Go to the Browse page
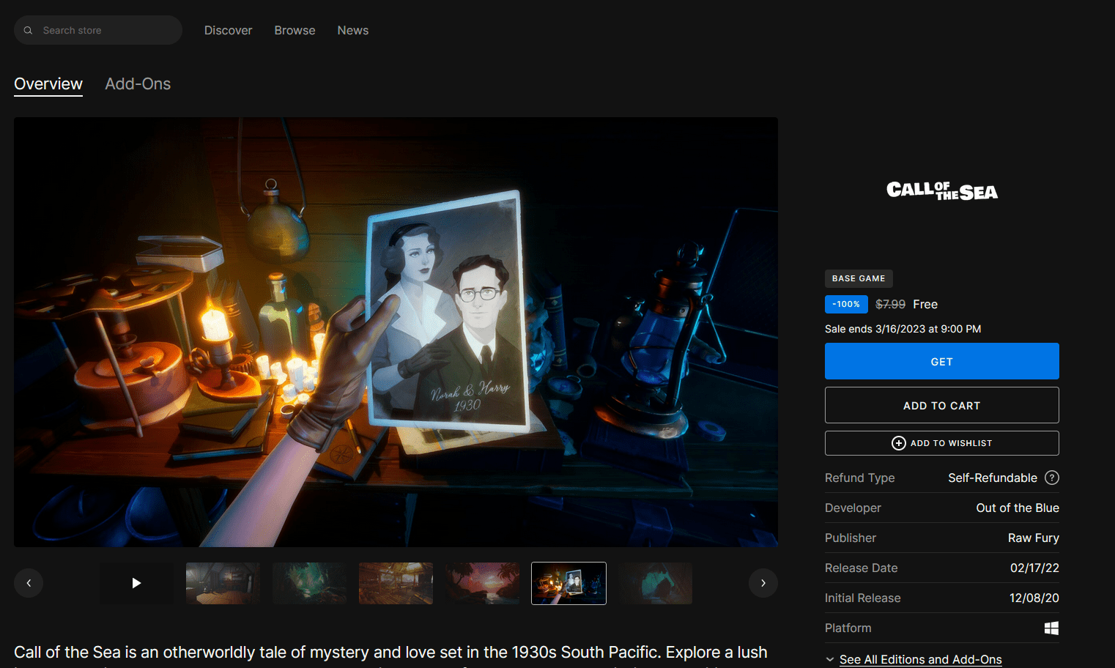Viewport: 1115px width, 668px height. (x=295, y=30)
